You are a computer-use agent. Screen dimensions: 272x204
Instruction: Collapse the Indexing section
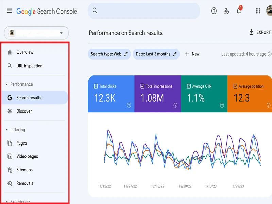click(6, 130)
